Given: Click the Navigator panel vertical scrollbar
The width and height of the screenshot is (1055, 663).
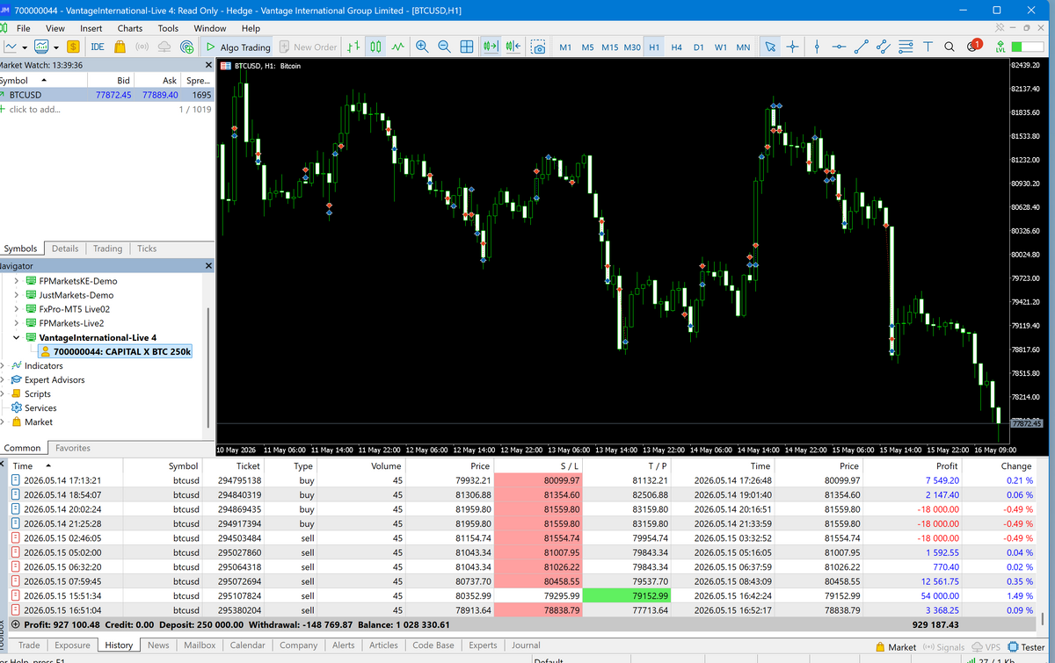Looking at the screenshot, I should pos(208,367).
